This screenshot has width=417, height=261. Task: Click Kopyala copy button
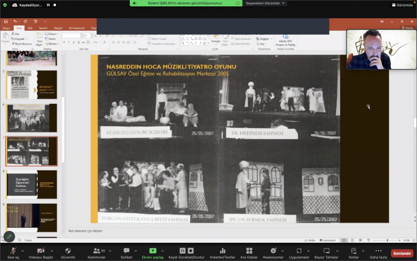point(19,39)
